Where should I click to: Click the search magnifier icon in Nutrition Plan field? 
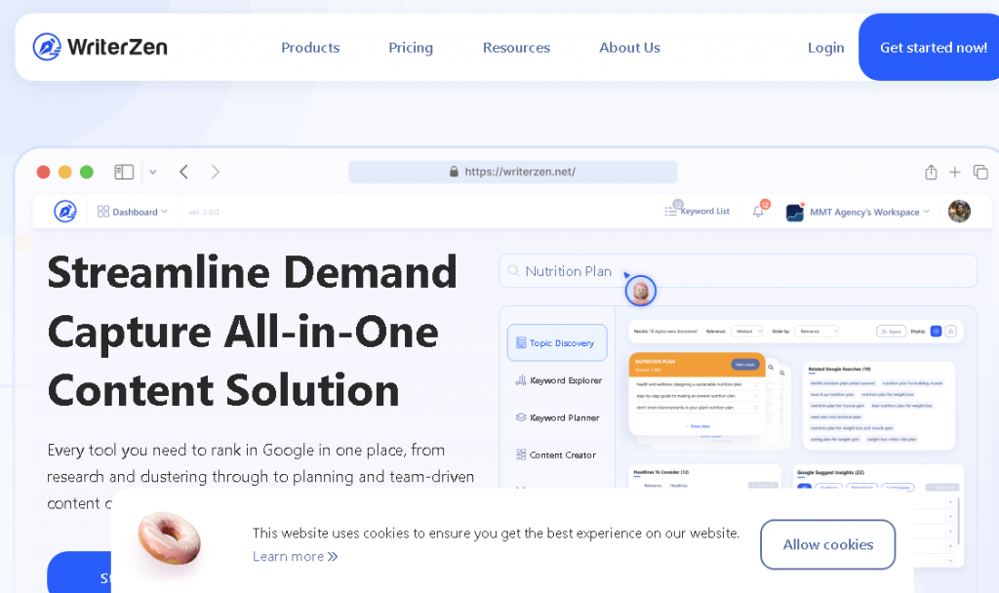(x=513, y=271)
